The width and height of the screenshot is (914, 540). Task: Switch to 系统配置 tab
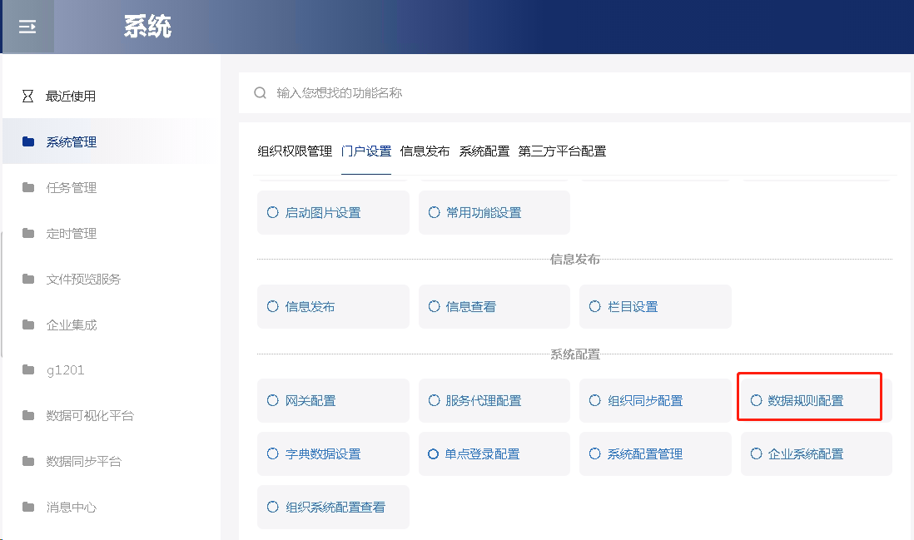484,151
